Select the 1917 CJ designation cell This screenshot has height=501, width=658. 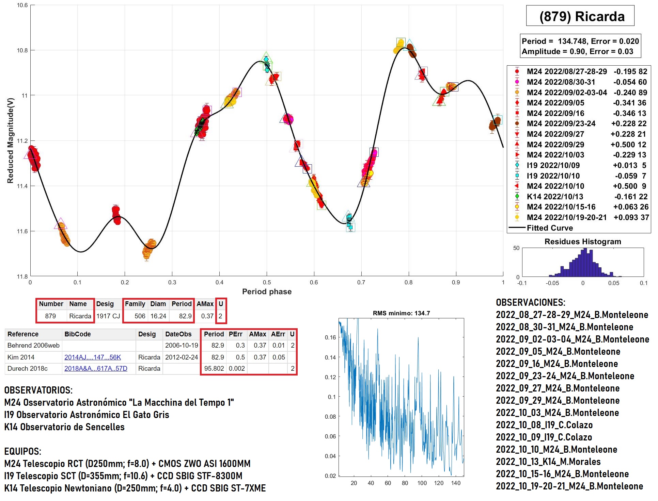click(x=108, y=316)
